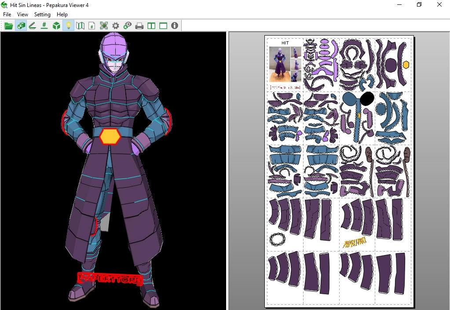Open the Help menu
The image size is (450, 310).
click(62, 15)
